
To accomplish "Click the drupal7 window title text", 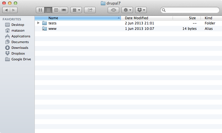I will [x=113, y=3].
